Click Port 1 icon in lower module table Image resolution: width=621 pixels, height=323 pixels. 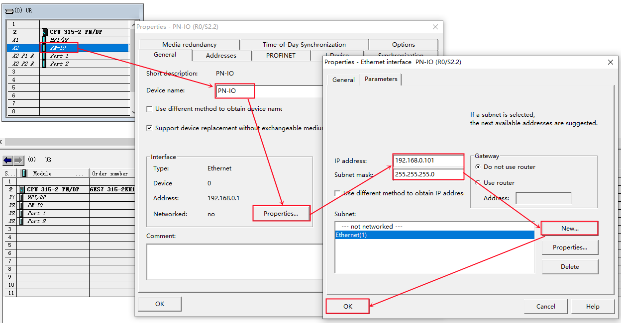[x=21, y=213]
